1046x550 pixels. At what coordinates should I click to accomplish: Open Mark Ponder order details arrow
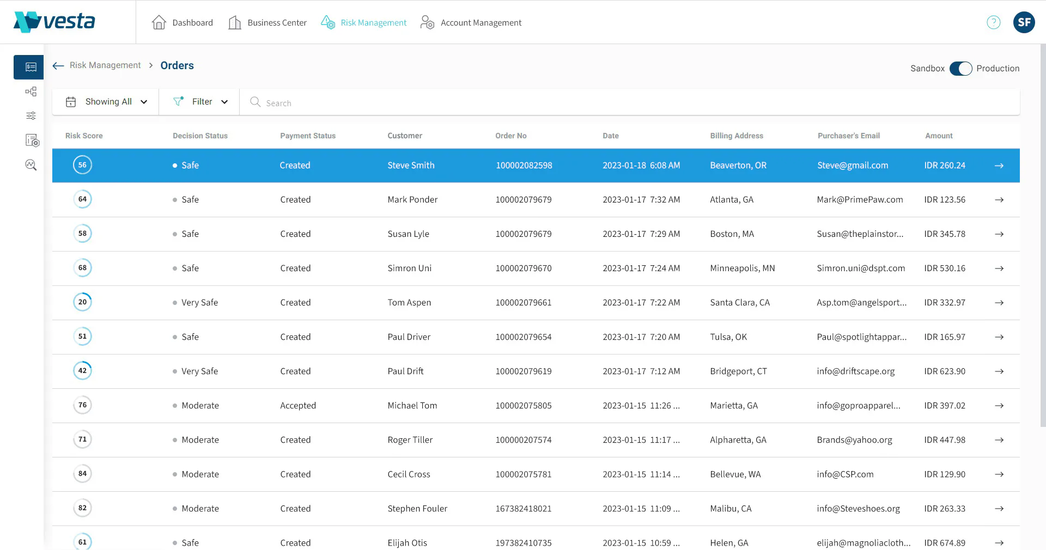click(999, 200)
